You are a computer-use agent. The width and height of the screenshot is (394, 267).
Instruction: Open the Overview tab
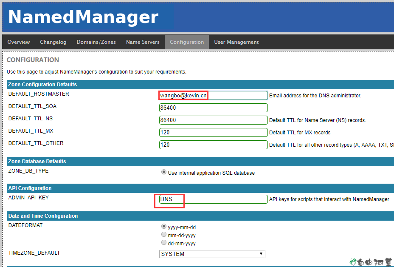tap(19, 42)
